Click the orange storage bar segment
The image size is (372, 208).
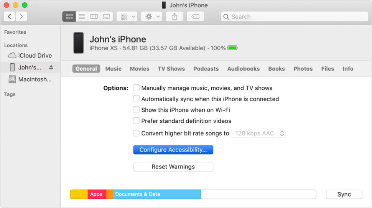click(x=109, y=194)
